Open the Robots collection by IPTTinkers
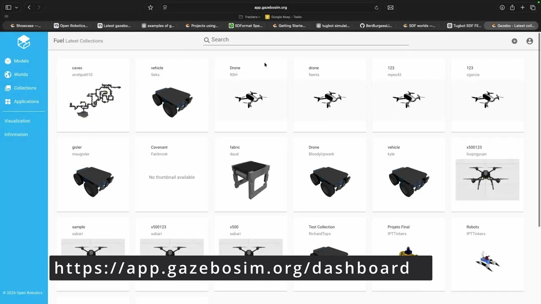Image resolution: width=541 pixels, height=304 pixels. click(x=487, y=254)
